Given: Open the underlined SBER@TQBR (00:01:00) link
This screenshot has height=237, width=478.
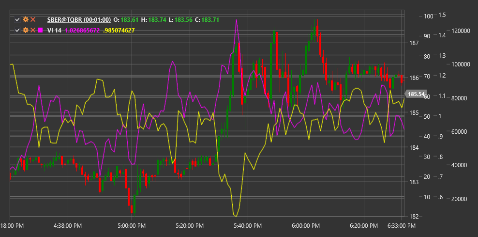Looking at the screenshot, I should 79,19.
